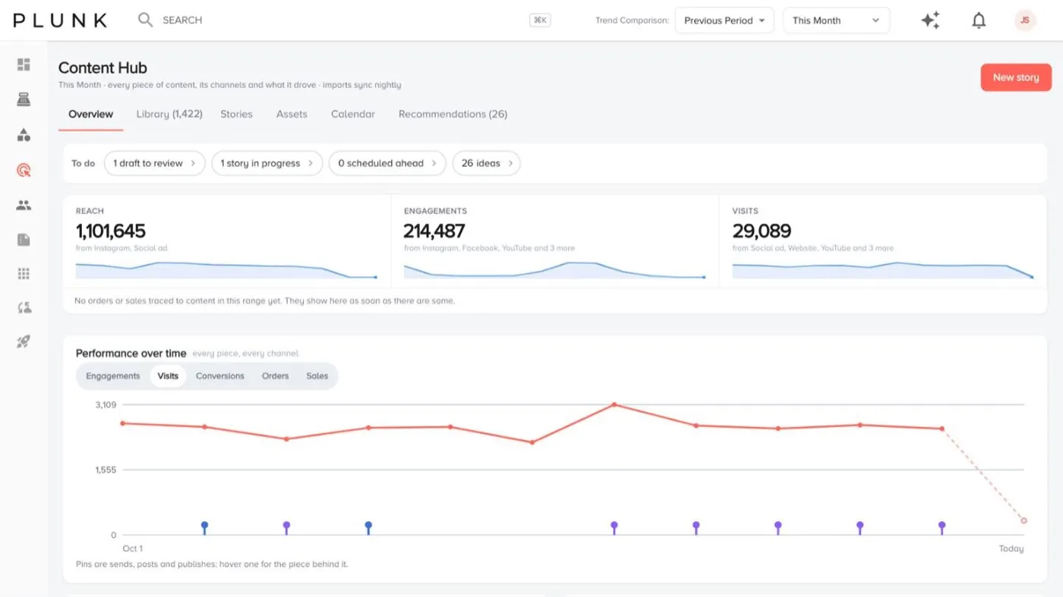The width and height of the screenshot is (1063, 597).
Task: Open the Stories tab
Action: pos(236,115)
